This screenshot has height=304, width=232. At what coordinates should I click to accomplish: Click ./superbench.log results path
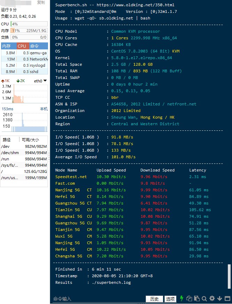coord(111,282)
